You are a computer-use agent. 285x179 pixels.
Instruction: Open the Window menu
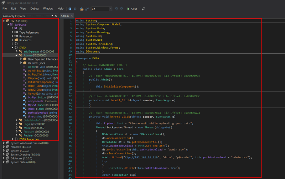(x=48, y=9)
